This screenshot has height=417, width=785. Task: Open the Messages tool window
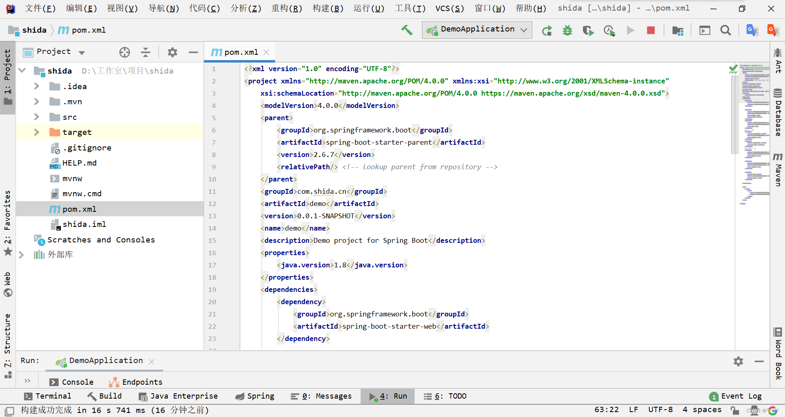point(321,396)
